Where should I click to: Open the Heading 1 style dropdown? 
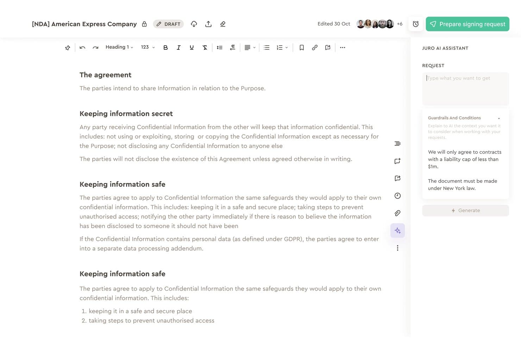click(x=119, y=47)
